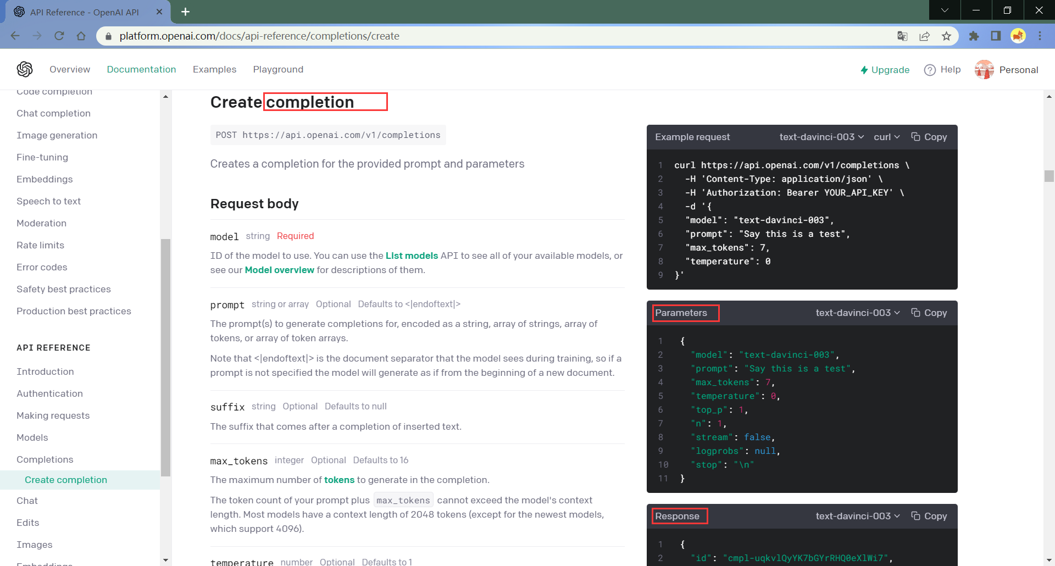Change Response model text-davinci-003 dropdown

pyautogui.click(x=858, y=516)
